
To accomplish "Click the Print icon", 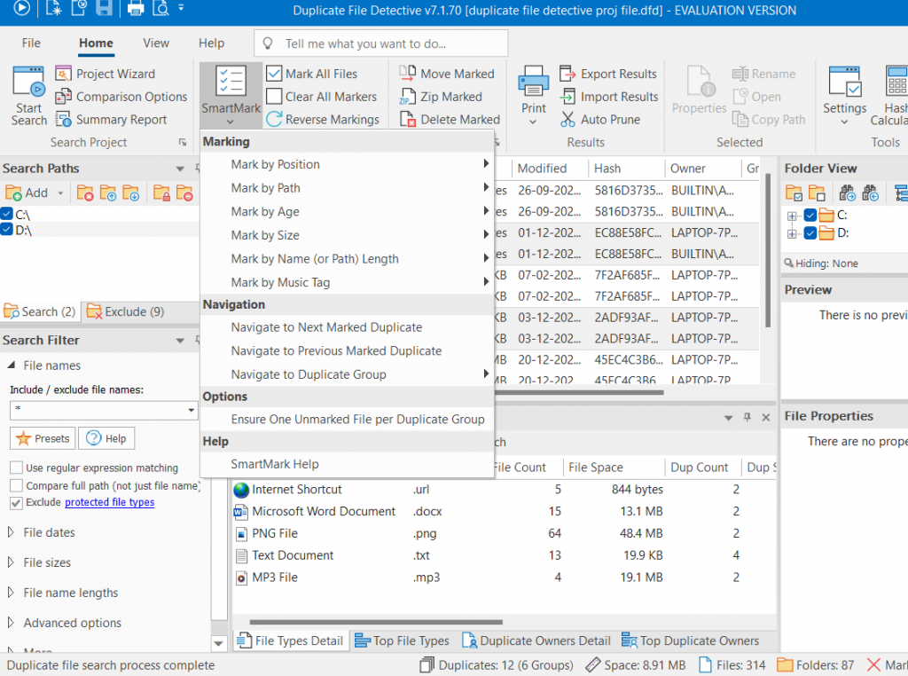I will pyautogui.click(x=533, y=82).
